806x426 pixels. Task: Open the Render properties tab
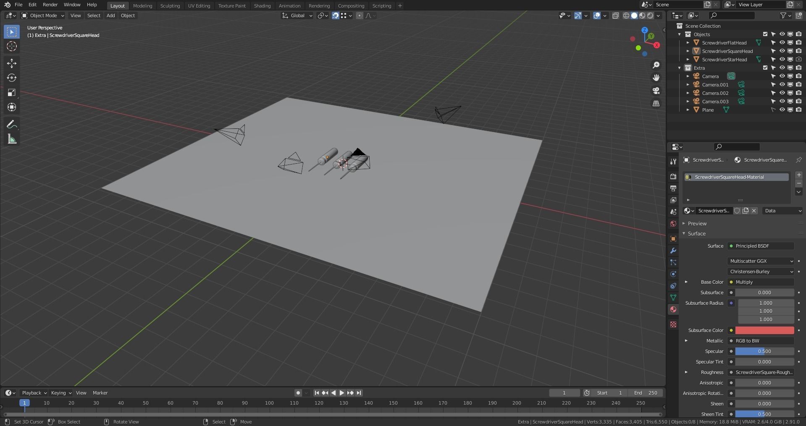coord(673,177)
